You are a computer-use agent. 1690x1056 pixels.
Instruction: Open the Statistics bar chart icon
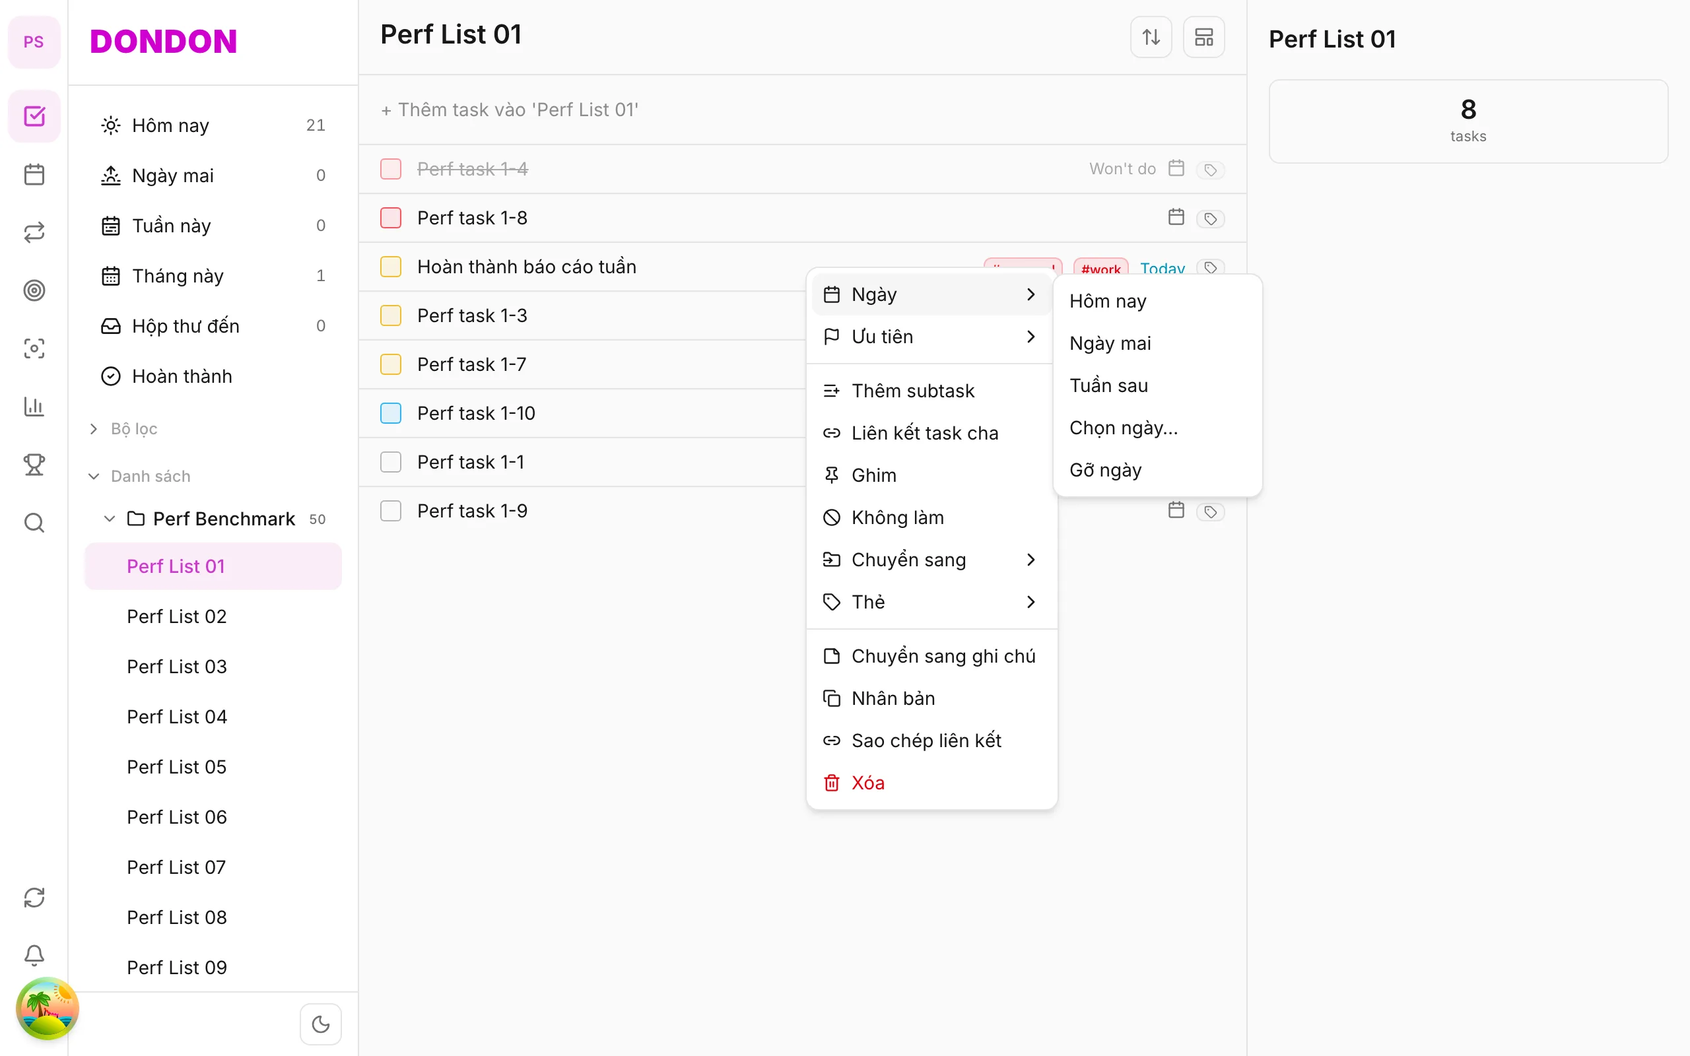point(34,407)
